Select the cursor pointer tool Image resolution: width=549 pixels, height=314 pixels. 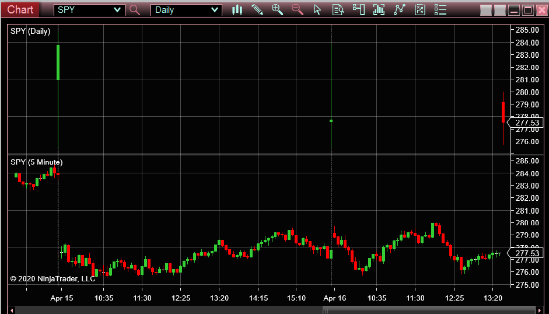[317, 10]
